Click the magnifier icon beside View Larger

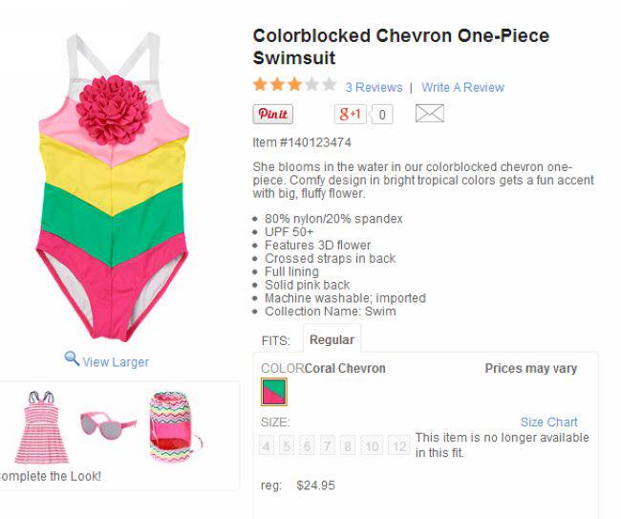coord(72,358)
